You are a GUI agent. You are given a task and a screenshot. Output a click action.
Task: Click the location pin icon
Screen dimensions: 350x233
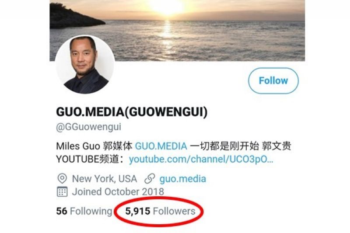coord(62,179)
